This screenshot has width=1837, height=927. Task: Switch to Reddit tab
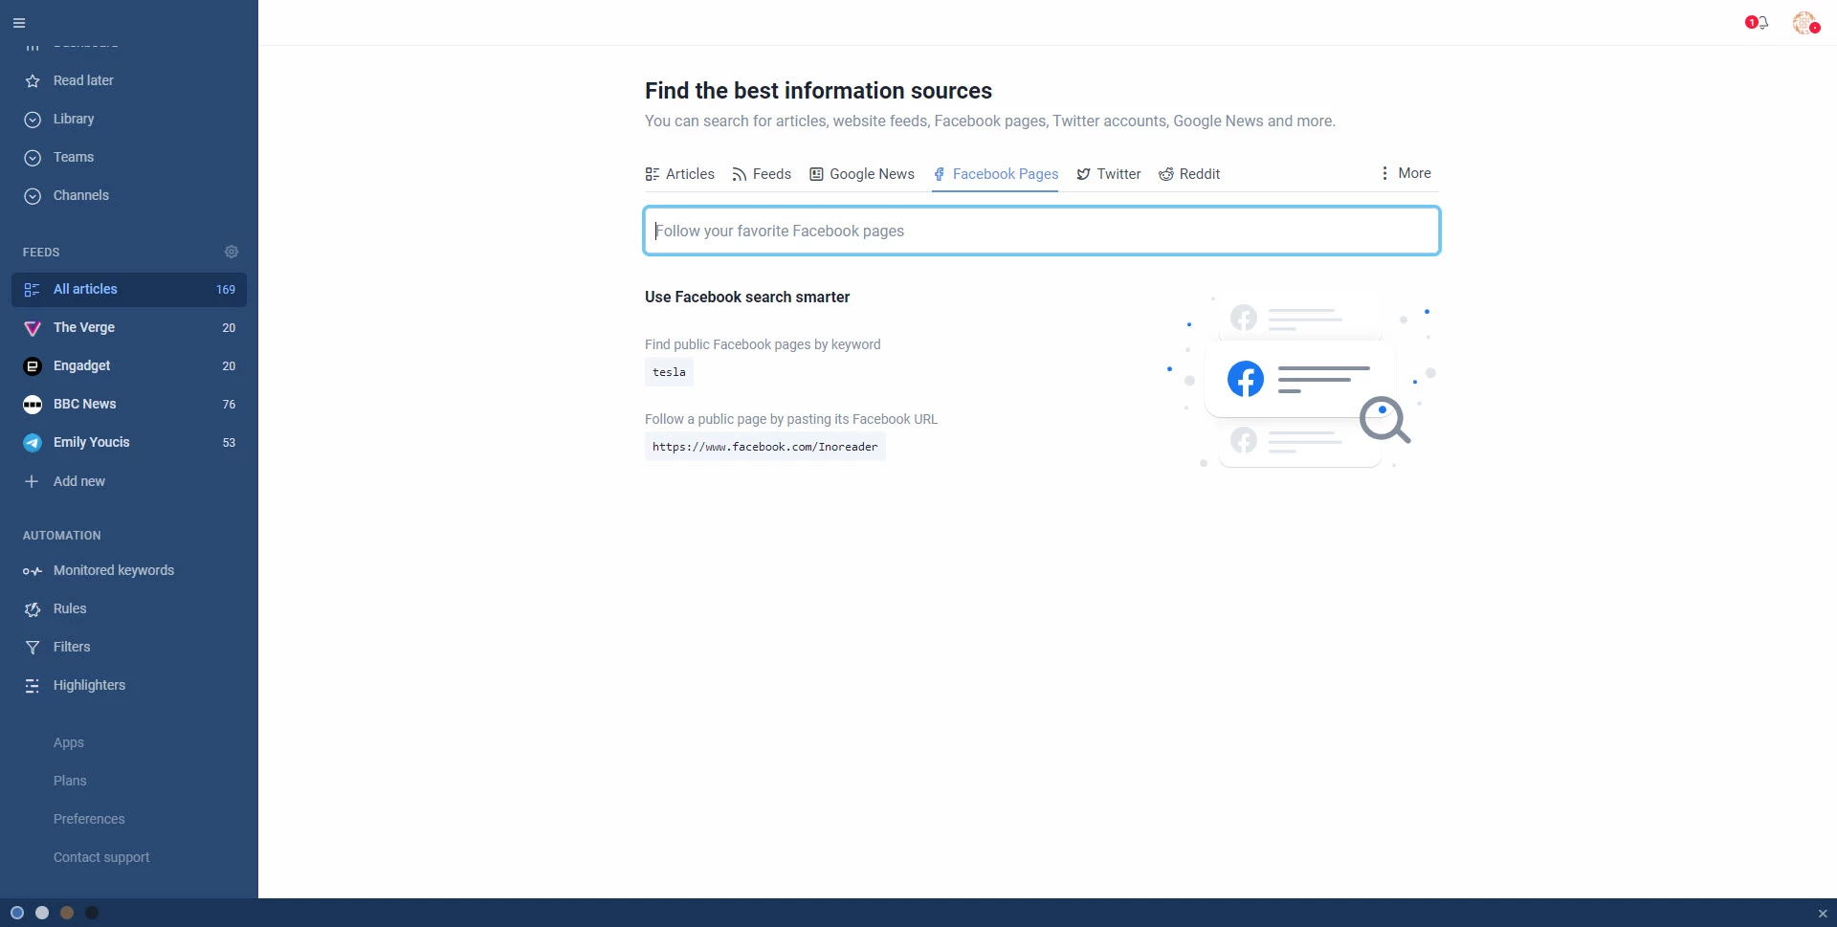click(1189, 174)
